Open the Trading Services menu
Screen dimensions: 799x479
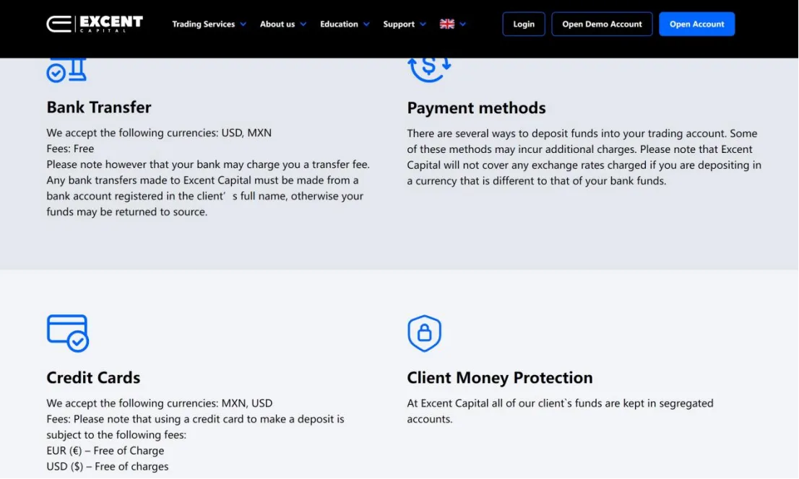click(x=203, y=24)
